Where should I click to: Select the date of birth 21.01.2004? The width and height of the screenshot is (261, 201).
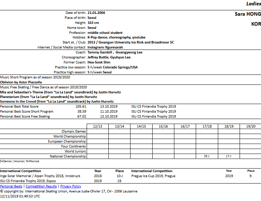pos(96,13)
